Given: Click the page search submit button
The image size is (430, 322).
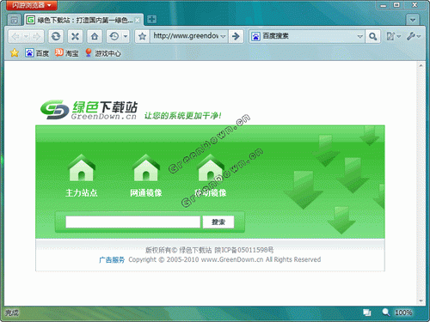Looking at the screenshot, I should [x=218, y=222].
